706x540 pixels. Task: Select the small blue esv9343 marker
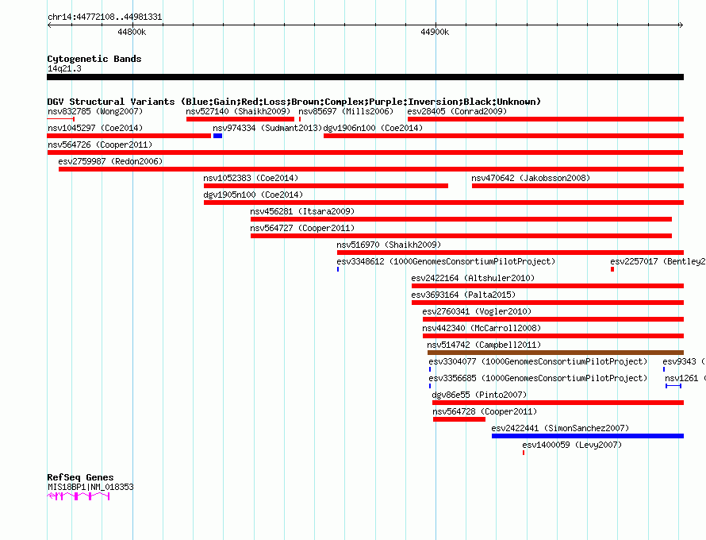[664, 369]
